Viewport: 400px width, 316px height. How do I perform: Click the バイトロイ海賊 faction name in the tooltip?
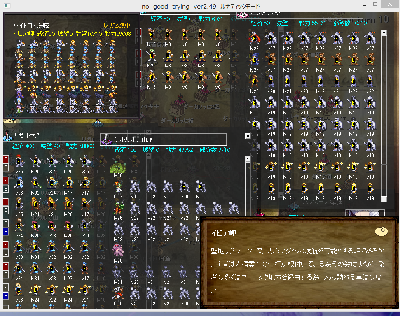click(x=31, y=25)
